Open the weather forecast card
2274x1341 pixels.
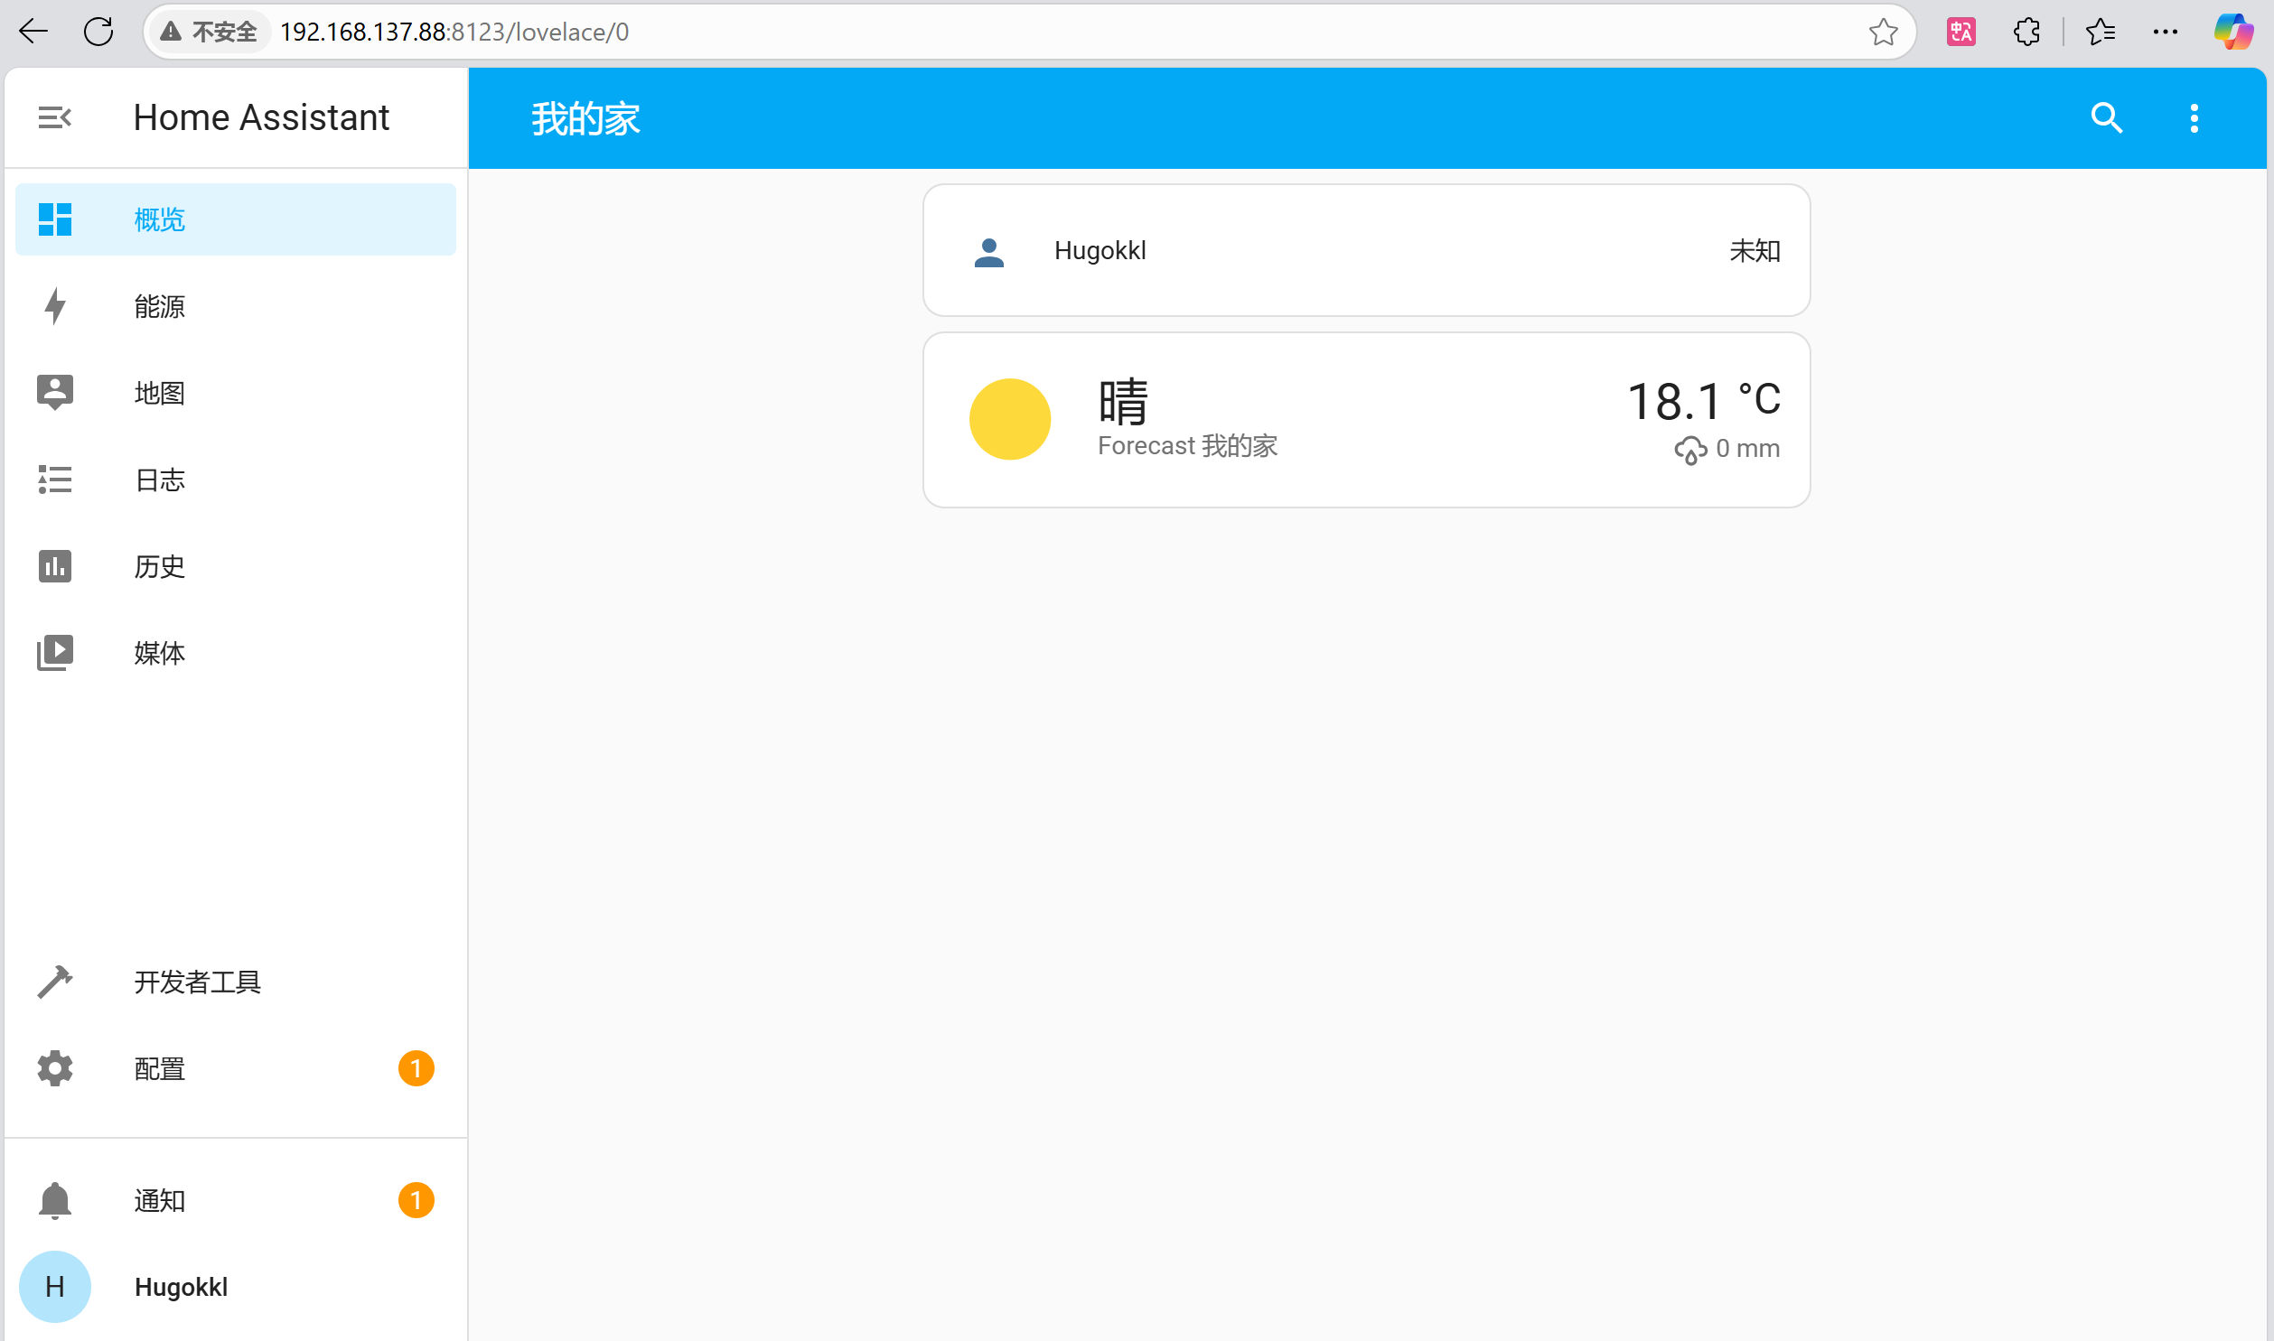tap(1366, 420)
